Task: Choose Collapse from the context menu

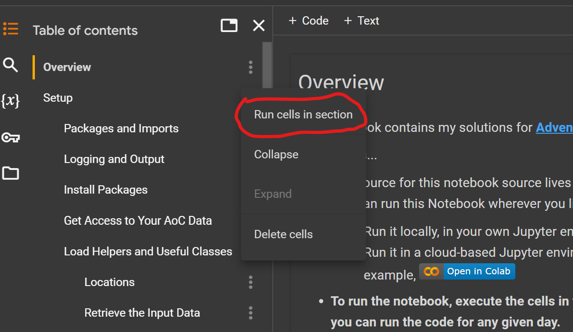Action: (x=276, y=155)
